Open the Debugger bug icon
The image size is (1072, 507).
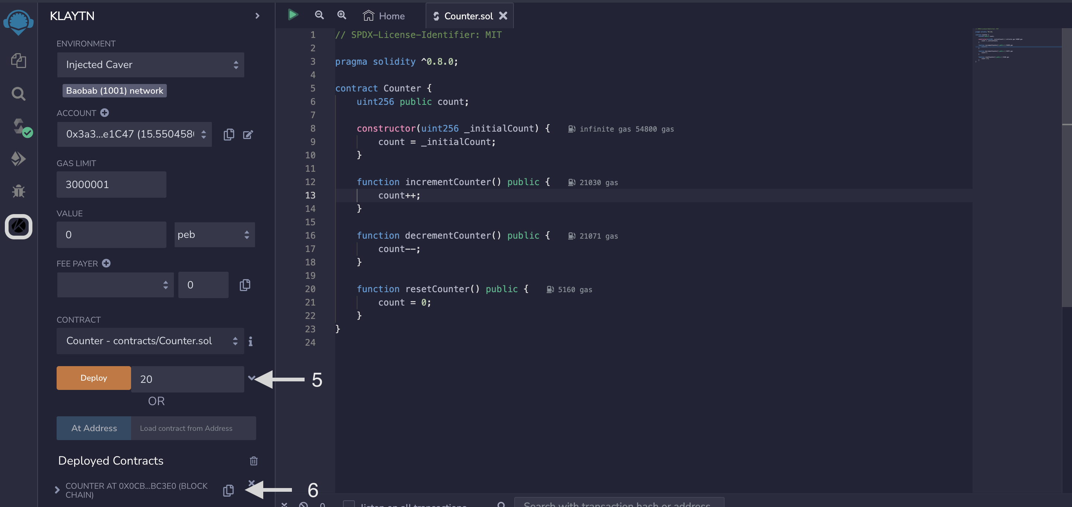18,191
